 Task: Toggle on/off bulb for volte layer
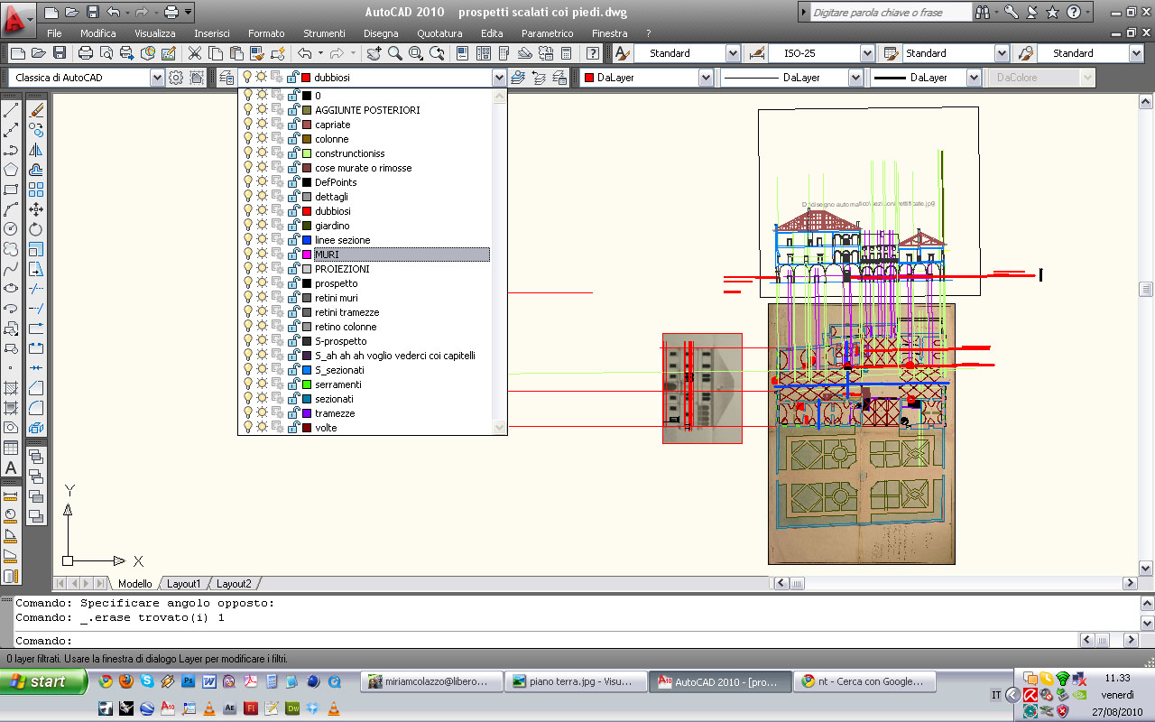coord(248,428)
